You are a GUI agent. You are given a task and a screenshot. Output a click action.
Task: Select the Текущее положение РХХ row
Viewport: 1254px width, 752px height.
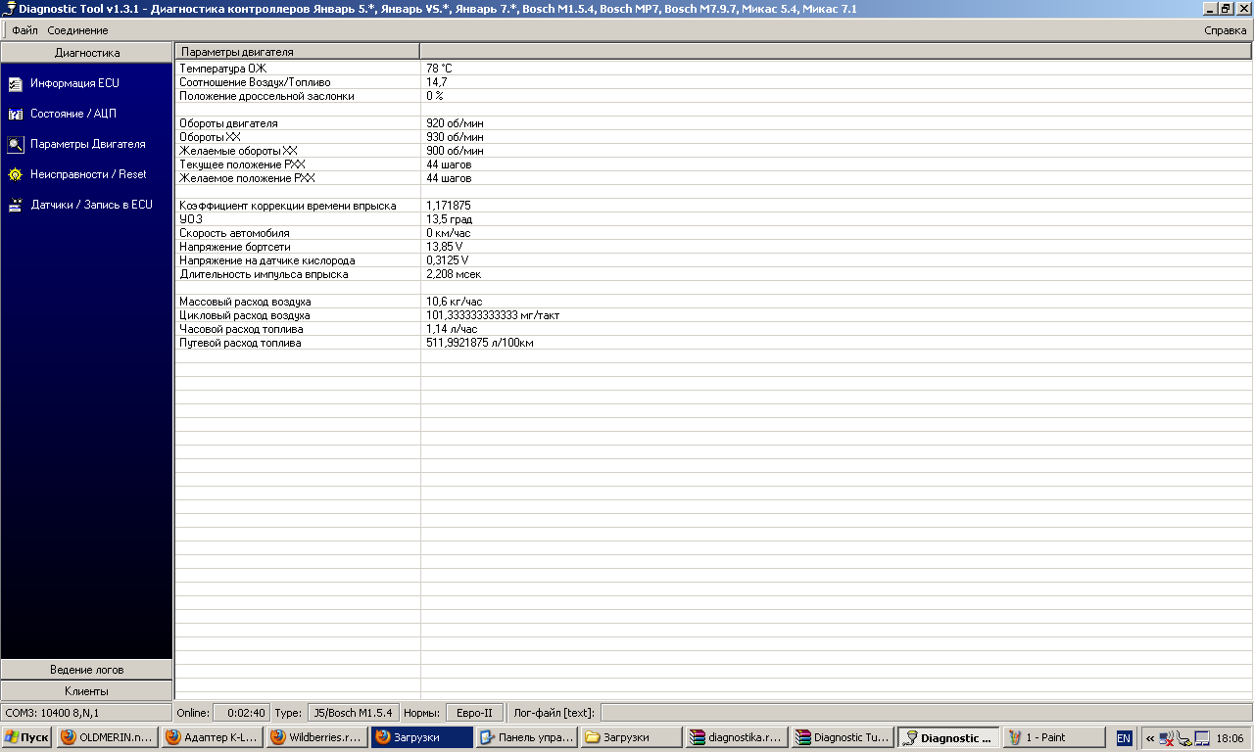pyautogui.click(x=714, y=164)
